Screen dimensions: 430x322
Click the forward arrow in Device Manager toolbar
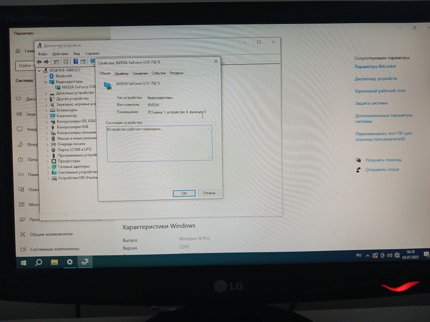(46, 61)
